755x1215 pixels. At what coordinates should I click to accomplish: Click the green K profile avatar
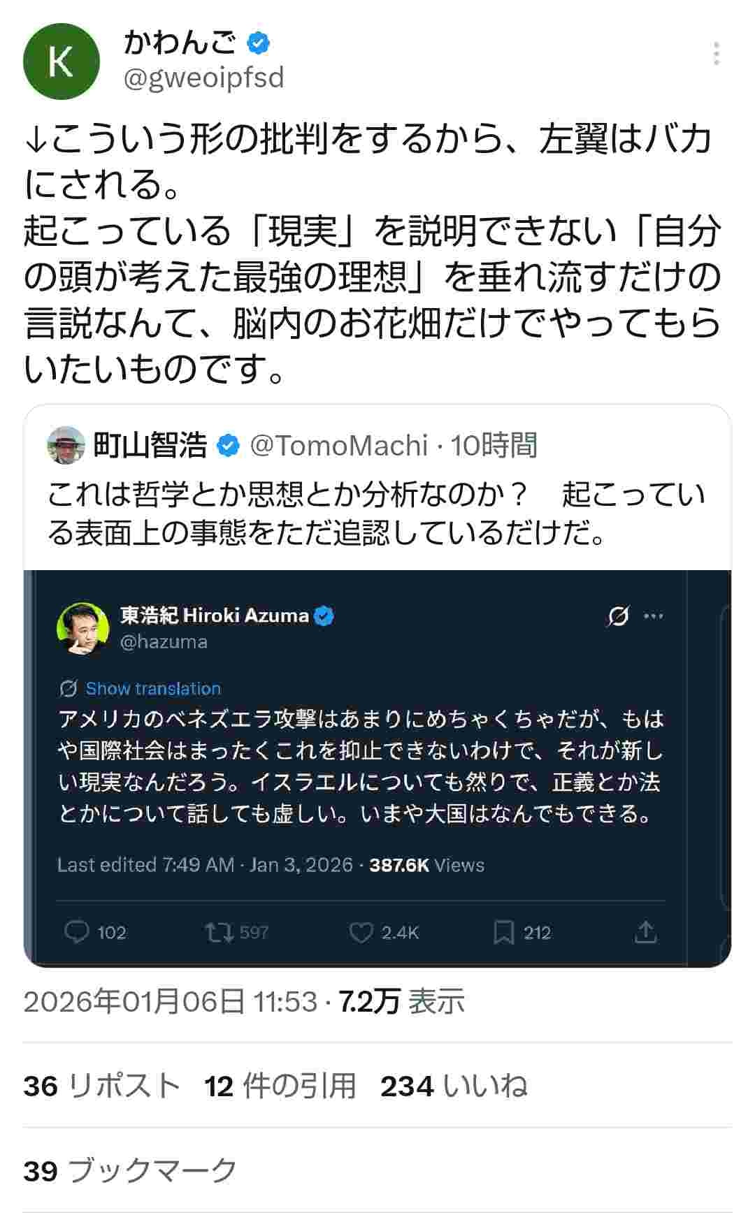pyautogui.click(x=61, y=61)
